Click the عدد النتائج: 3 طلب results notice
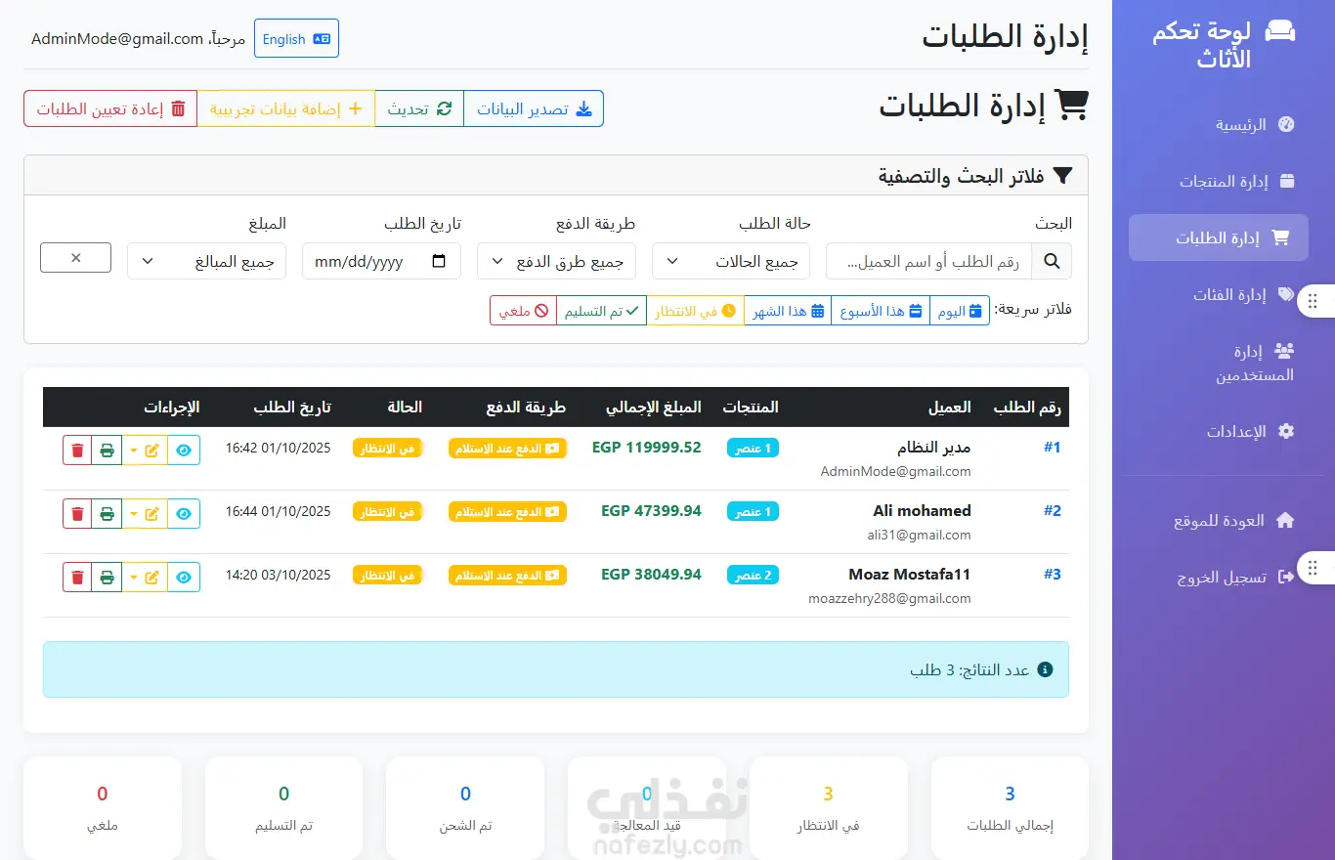The height and width of the screenshot is (860, 1335). (x=556, y=669)
